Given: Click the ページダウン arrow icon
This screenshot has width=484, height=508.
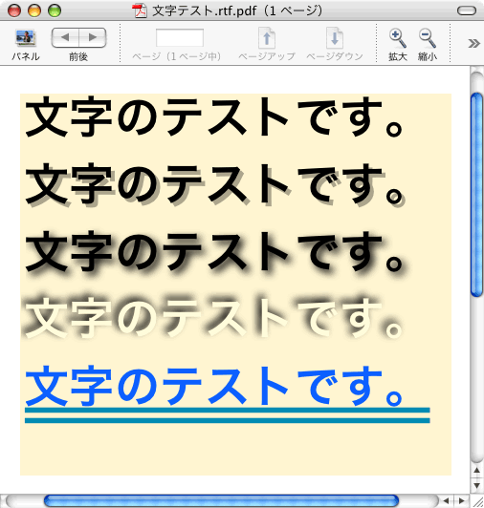Looking at the screenshot, I should (x=335, y=38).
